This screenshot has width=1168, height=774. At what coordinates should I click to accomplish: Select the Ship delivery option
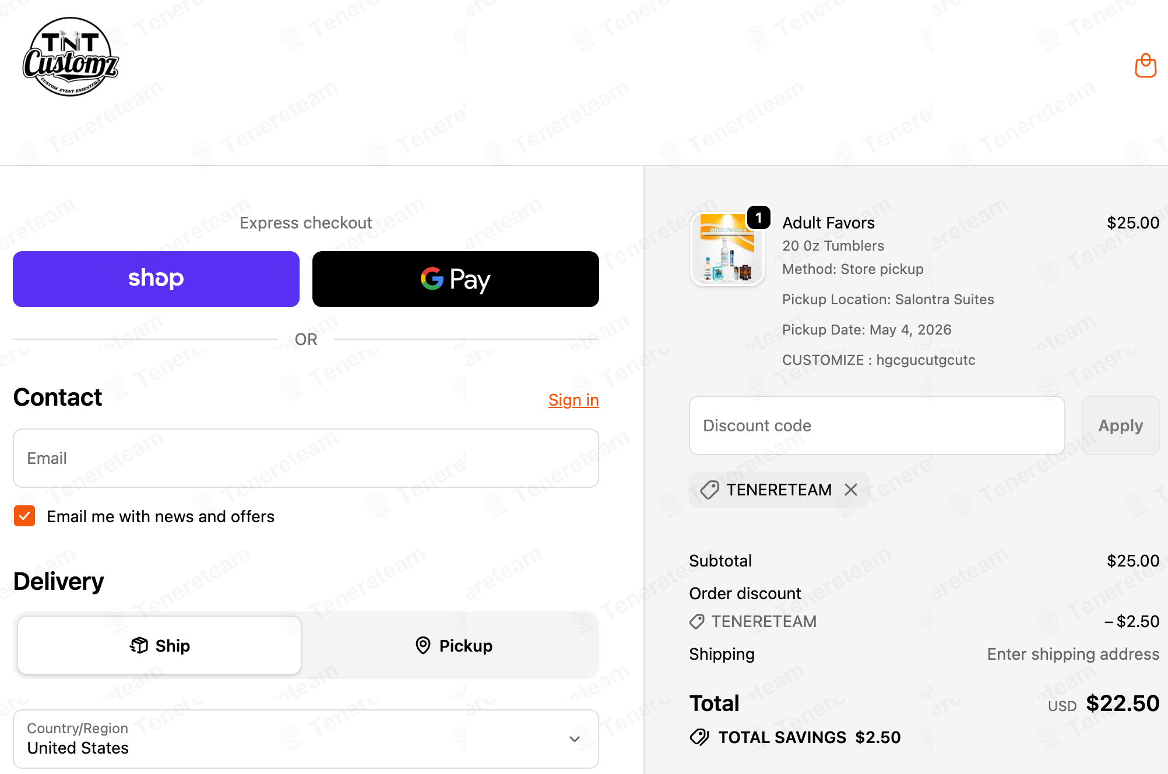160,645
